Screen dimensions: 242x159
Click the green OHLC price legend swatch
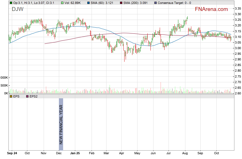pyautogui.click(x=11, y=3)
